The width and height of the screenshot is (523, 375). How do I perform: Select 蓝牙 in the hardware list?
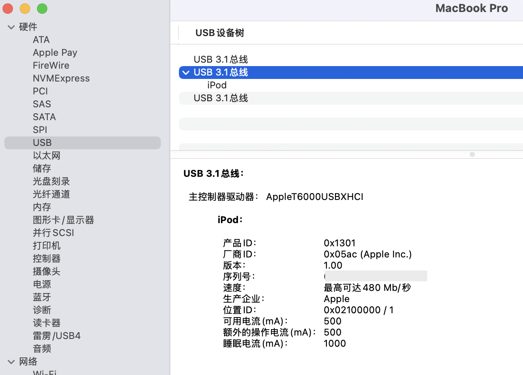[42, 297]
